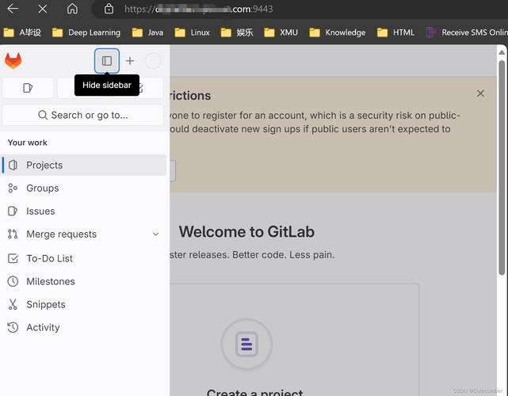Go back with the browser back arrow
This screenshot has width=508, height=396.
click(13, 9)
